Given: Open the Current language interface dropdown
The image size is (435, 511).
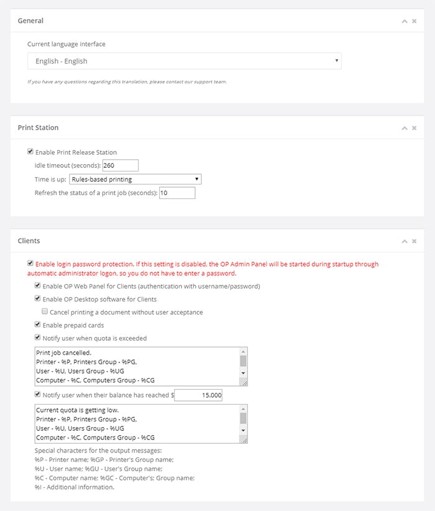Looking at the screenshot, I should coord(183,61).
